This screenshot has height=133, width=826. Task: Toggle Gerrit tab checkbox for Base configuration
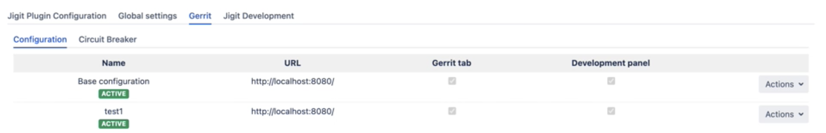(x=452, y=81)
